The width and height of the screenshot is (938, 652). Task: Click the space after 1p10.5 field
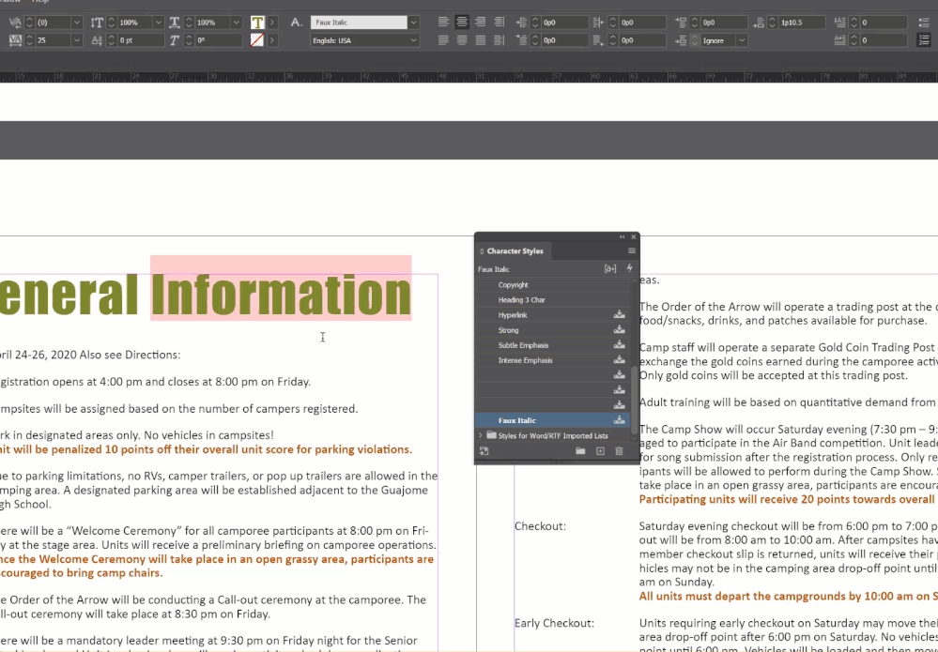802,23
